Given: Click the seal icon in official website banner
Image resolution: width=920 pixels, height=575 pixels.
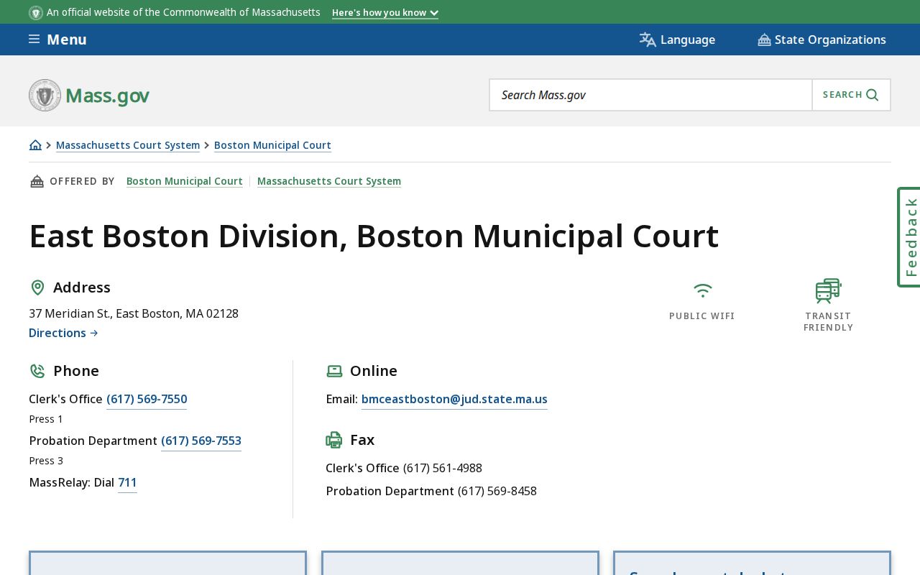Looking at the screenshot, I should click(x=36, y=12).
